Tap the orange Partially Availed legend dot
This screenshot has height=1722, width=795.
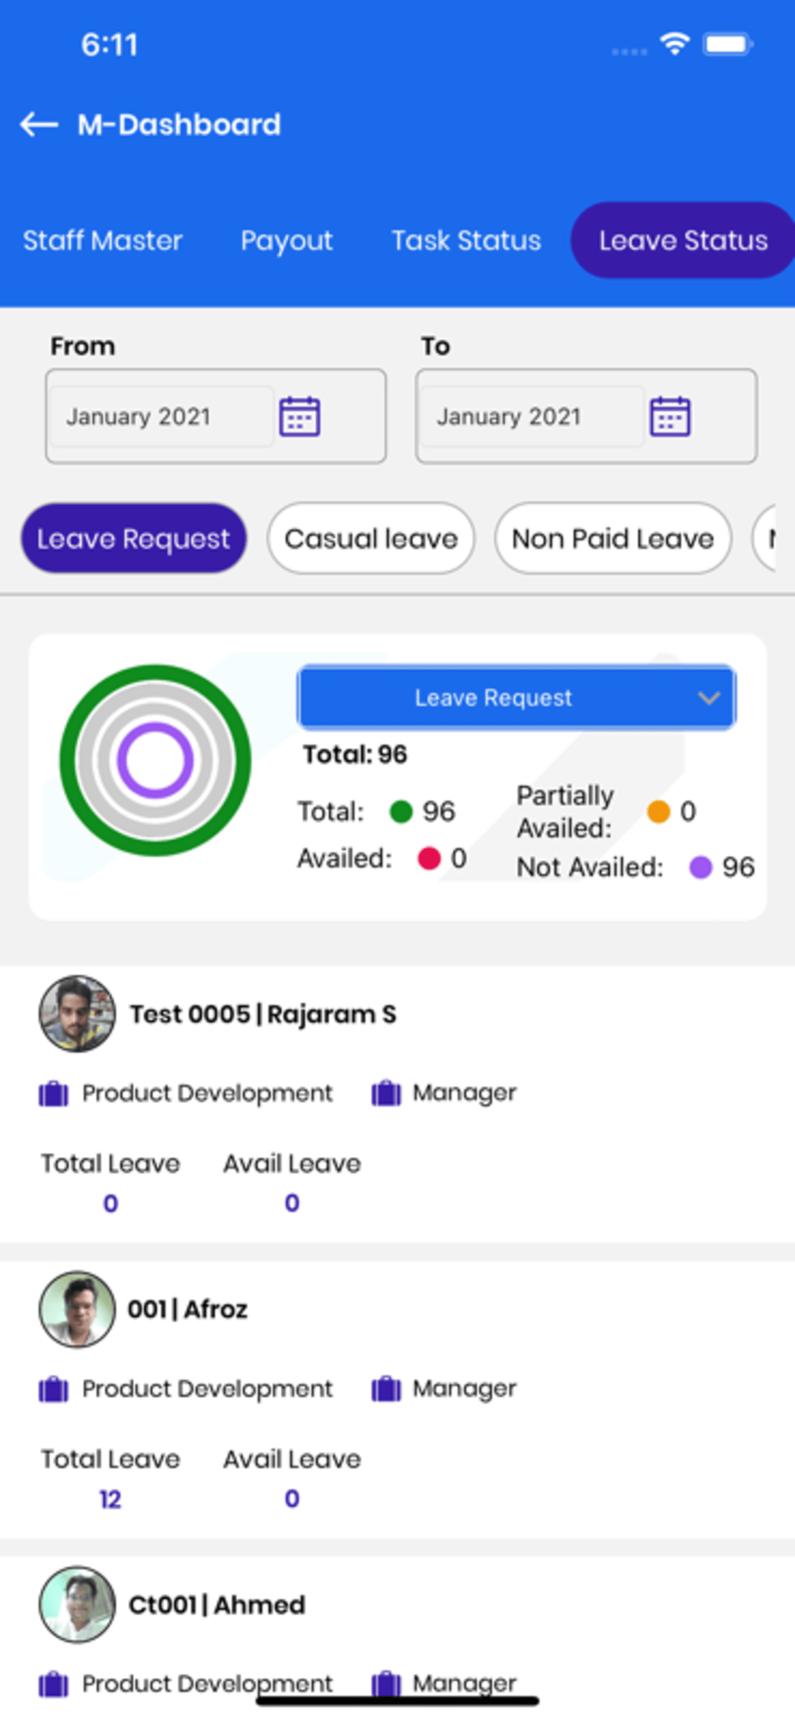click(x=658, y=812)
